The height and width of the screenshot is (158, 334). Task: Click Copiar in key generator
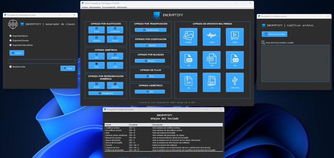[x=68, y=68]
